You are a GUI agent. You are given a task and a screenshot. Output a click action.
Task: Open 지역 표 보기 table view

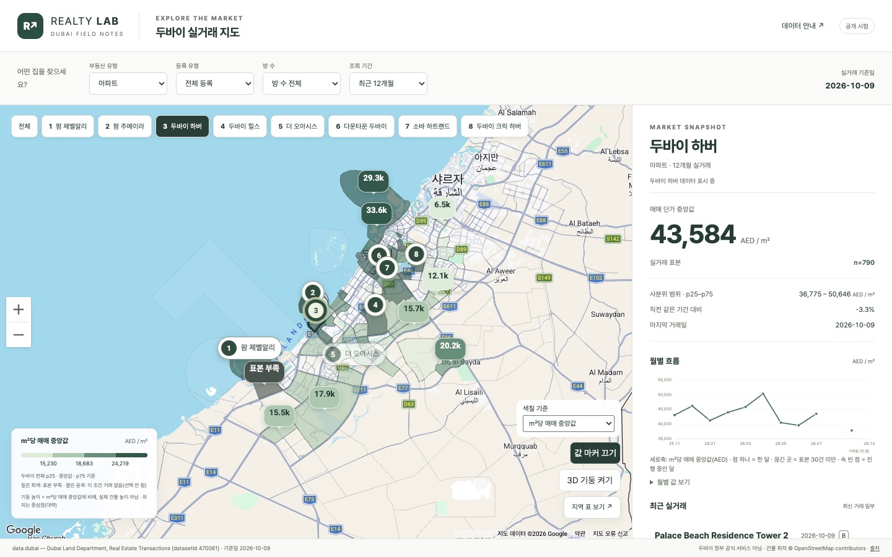point(592,507)
